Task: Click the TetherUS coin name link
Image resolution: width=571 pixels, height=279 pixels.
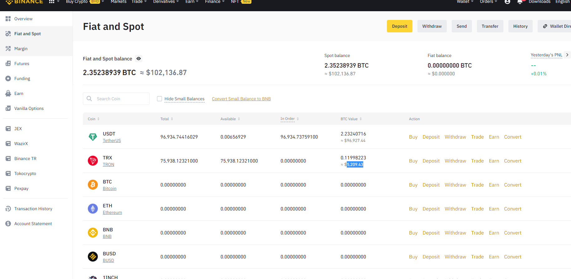Action: pyautogui.click(x=112, y=141)
